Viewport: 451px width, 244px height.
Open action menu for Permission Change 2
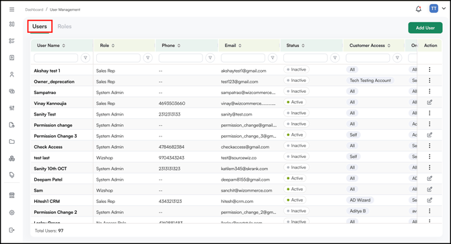tap(429, 211)
